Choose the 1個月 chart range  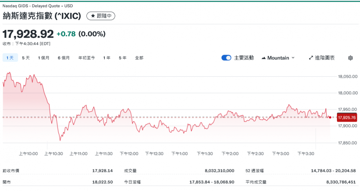44,58
